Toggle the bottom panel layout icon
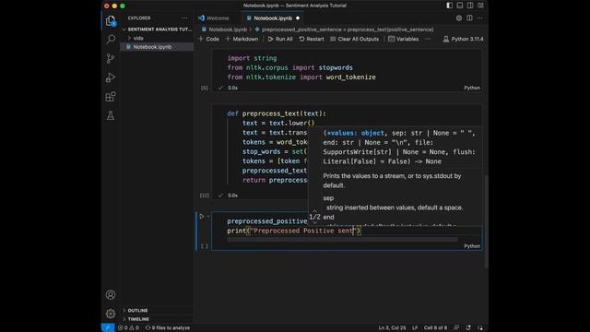The width and height of the screenshot is (590, 332). click(x=460, y=6)
